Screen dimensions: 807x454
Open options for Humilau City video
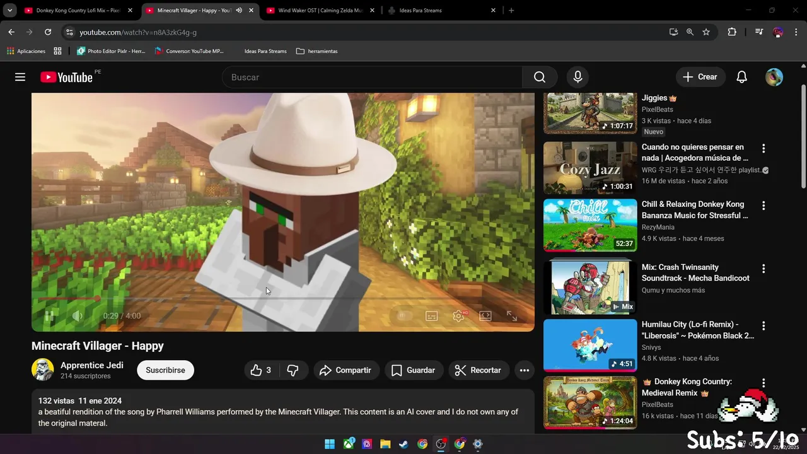click(x=763, y=326)
